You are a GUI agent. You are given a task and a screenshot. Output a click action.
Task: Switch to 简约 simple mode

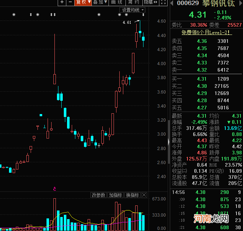click(133, 2)
